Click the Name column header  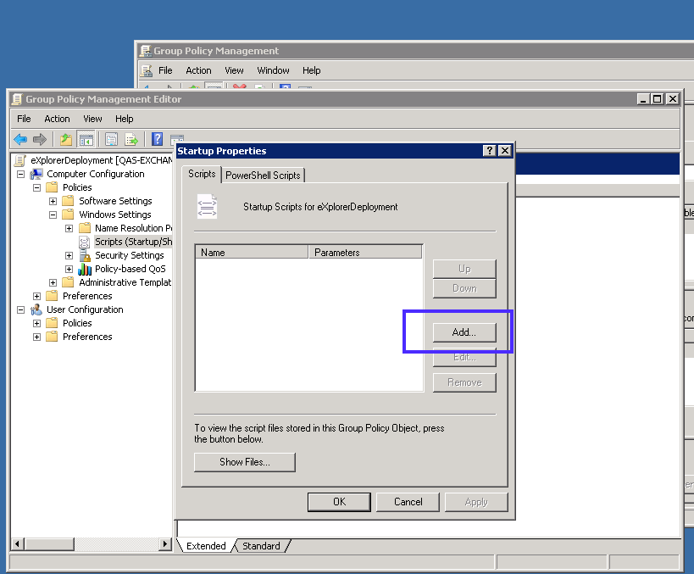point(252,252)
